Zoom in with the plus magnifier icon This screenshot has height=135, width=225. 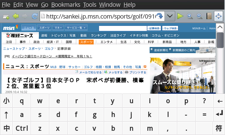pos(190,16)
